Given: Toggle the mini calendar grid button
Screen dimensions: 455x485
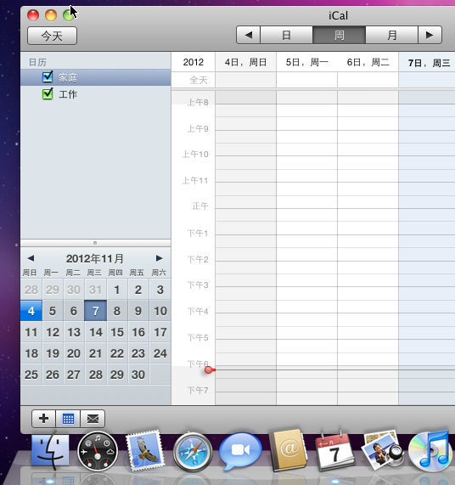Looking at the screenshot, I should pyautogui.click(x=68, y=419).
